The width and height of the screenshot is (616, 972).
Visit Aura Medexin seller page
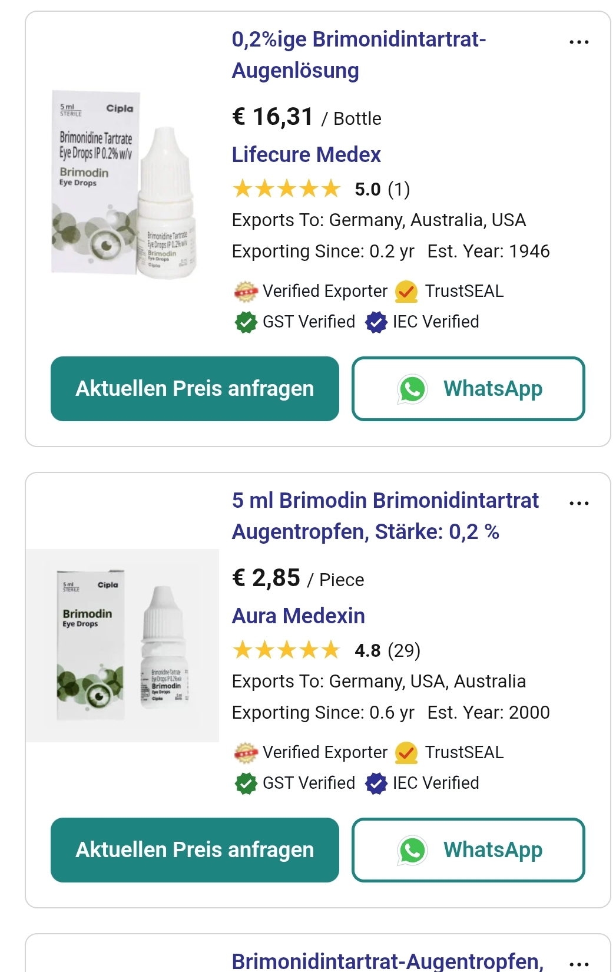(299, 616)
